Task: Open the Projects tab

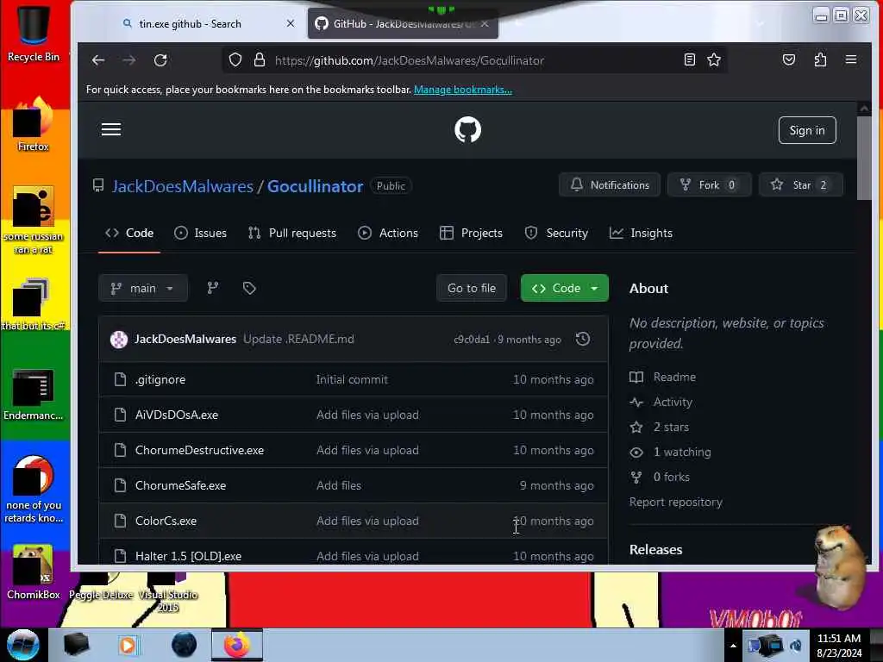Action: pos(471,233)
